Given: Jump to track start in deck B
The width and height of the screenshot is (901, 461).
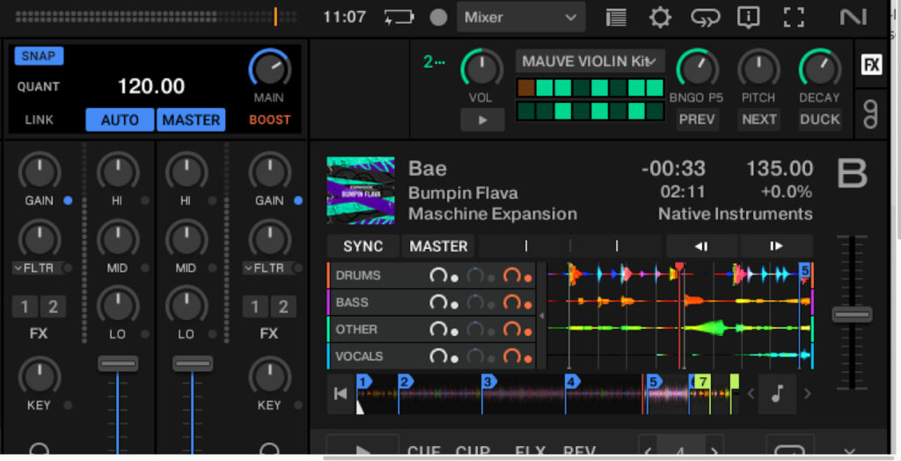Looking at the screenshot, I should click(341, 394).
